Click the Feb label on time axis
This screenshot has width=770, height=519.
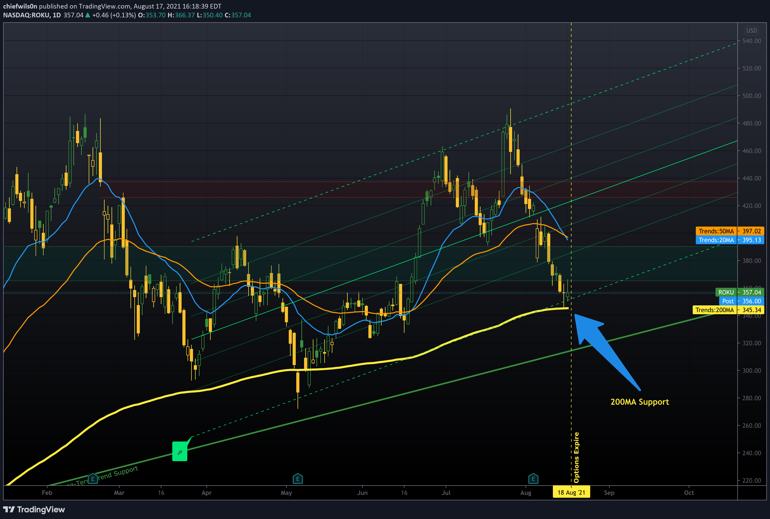(x=47, y=493)
